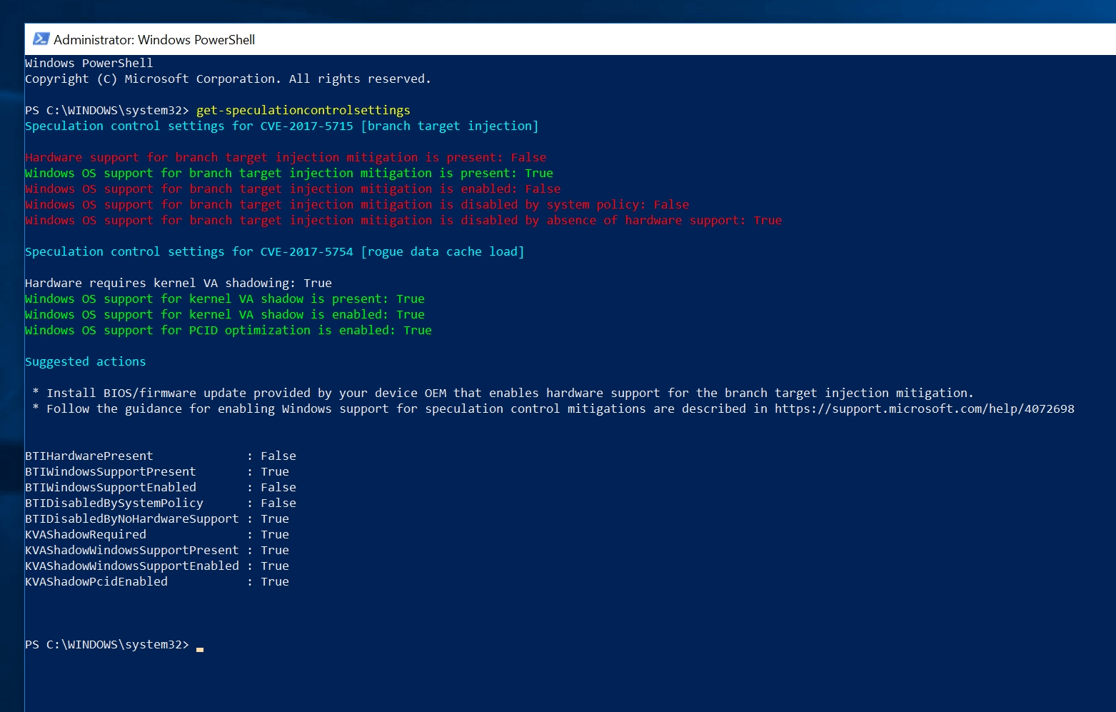Click the KVAShadowWindowsSupportPresent row
Screen dimensions: 1116x712
157,551
